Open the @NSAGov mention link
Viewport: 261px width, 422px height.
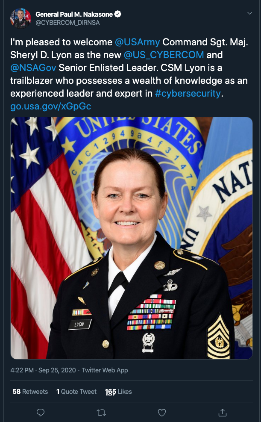point(33,68)
